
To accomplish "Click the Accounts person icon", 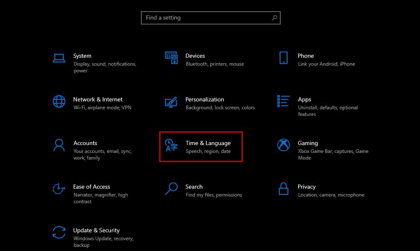I will tap(59, 145).
